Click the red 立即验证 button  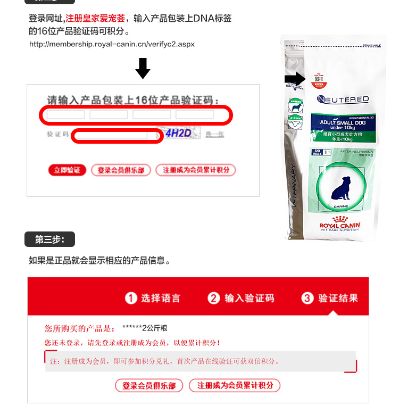coord(67,170)
